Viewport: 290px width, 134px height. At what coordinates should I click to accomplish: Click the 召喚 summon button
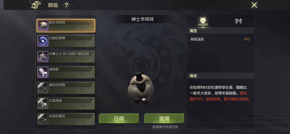click(119, 118)
